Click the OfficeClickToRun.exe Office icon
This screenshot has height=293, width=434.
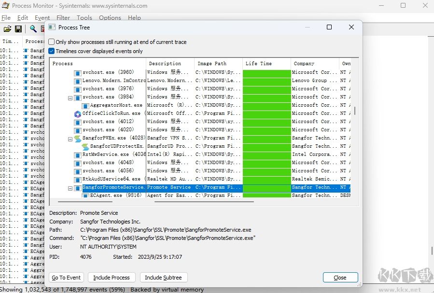pyautogui.click(x=78, y=114)
